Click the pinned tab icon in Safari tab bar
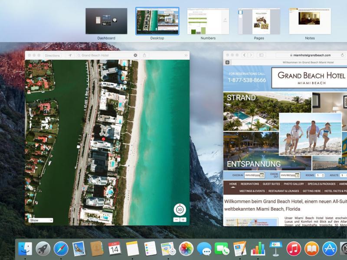This screenshot has width=347, height=260. (x=227, y=62)
